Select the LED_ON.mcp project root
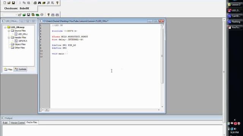Screen dimensions: 243x136 [18, 27]
